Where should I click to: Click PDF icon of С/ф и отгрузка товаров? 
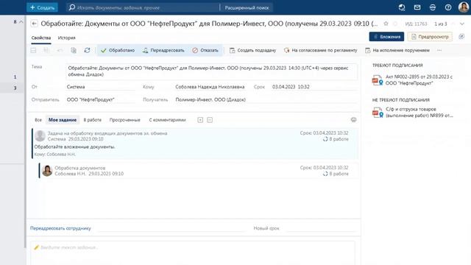click(x=378, y=113)
